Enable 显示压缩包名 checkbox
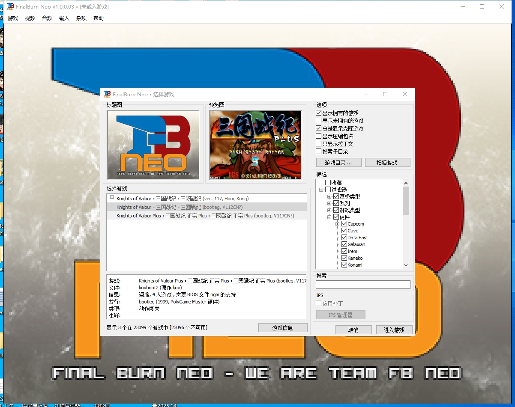The image size is (515, 407). (318, 136)
